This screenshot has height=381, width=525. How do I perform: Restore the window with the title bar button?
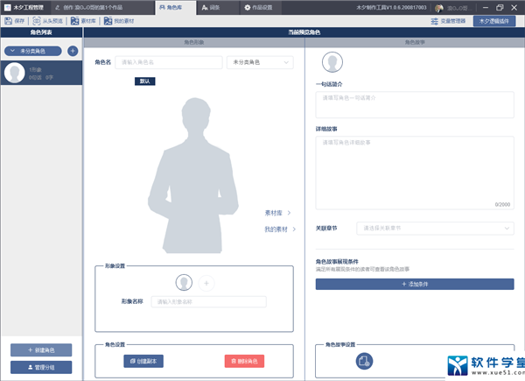[500, 7]
